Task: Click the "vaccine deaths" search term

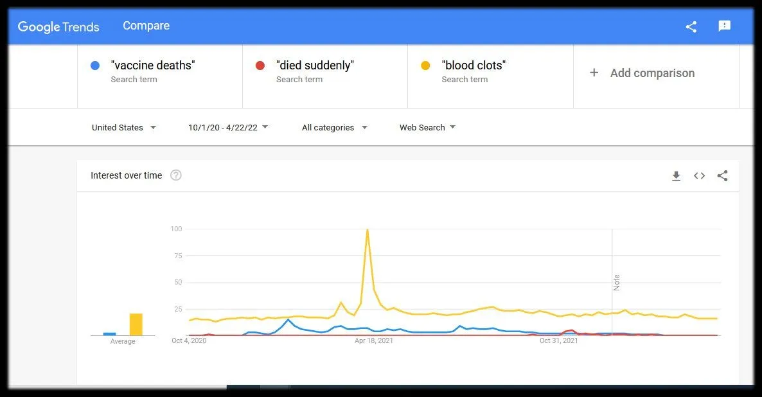Action: coord(153,66)
